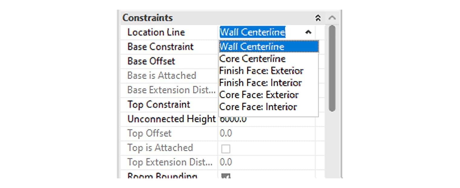Click the scroll up arrow of properties panel

coord(332,18)
